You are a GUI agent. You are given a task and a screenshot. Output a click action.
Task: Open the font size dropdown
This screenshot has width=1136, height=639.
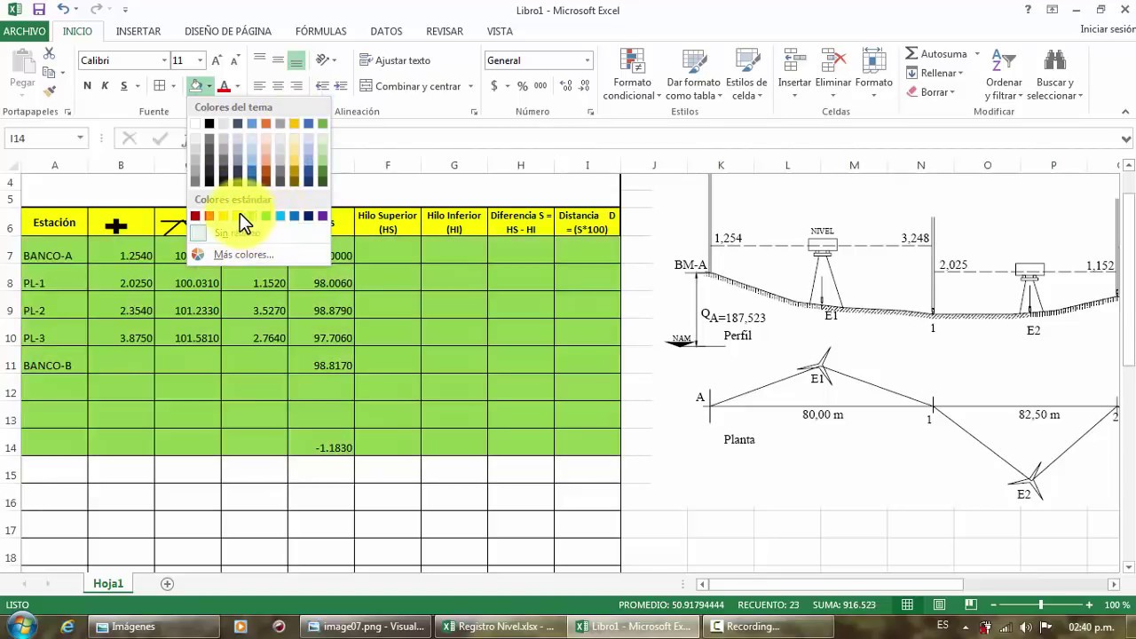click(200, 60)
